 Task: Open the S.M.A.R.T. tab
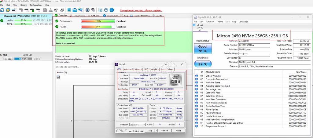click(x=94, y=16)
